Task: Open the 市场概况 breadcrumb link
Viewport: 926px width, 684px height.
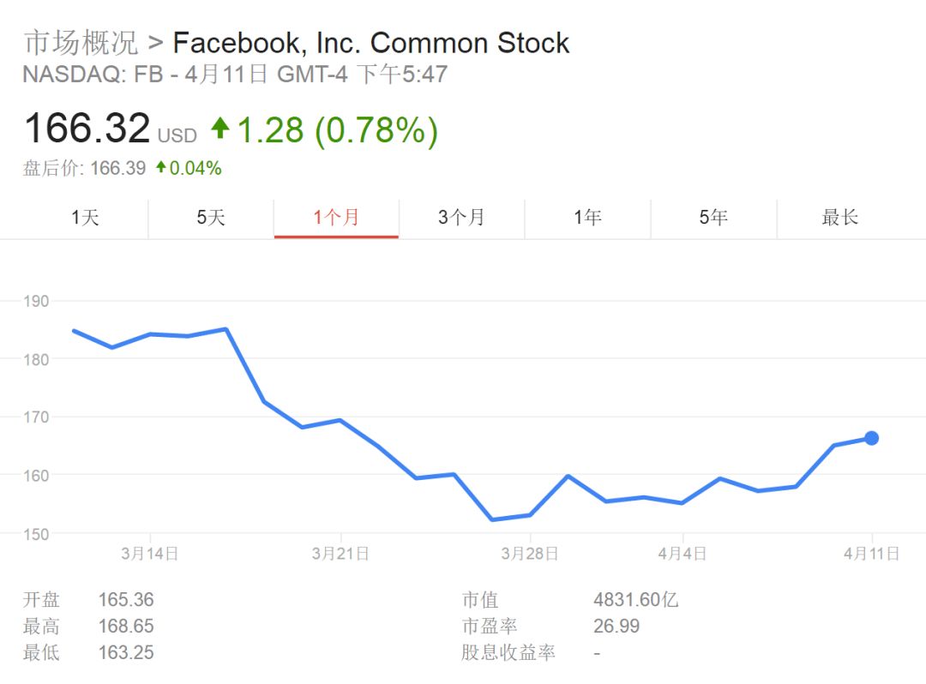Action: click(80, 43)
